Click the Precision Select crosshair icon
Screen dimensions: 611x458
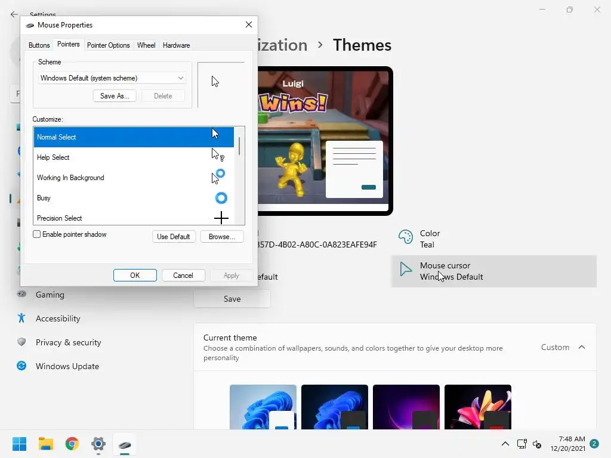(x=221, y=218)
